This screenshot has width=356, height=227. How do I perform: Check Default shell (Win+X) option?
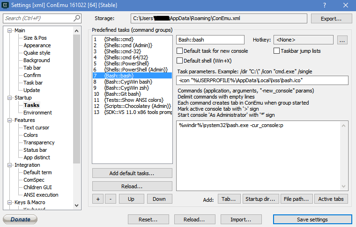(179, 60)
